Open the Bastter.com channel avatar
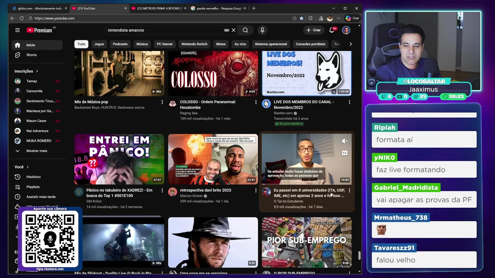The width and height of the screenshot is (495, 278). [266, 103]
